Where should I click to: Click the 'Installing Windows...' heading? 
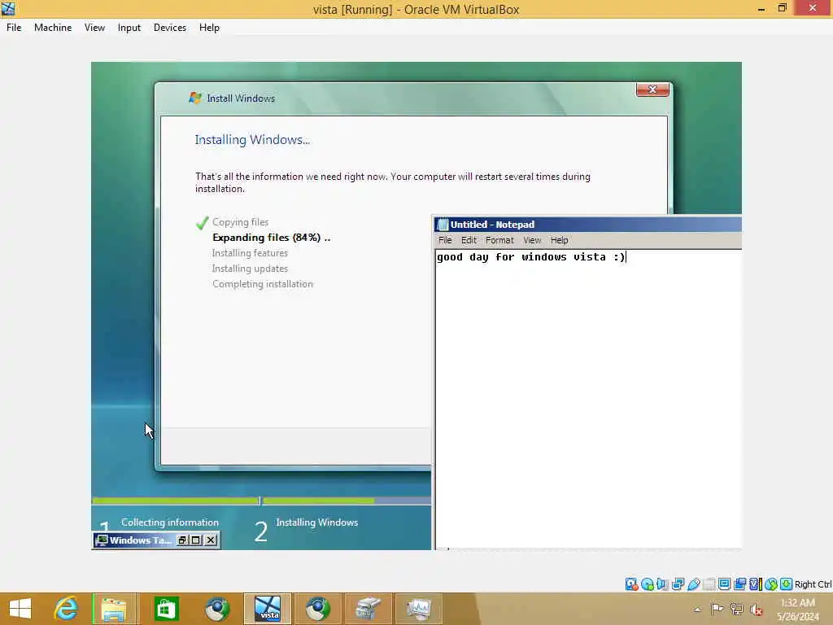(x=252, y=140)
